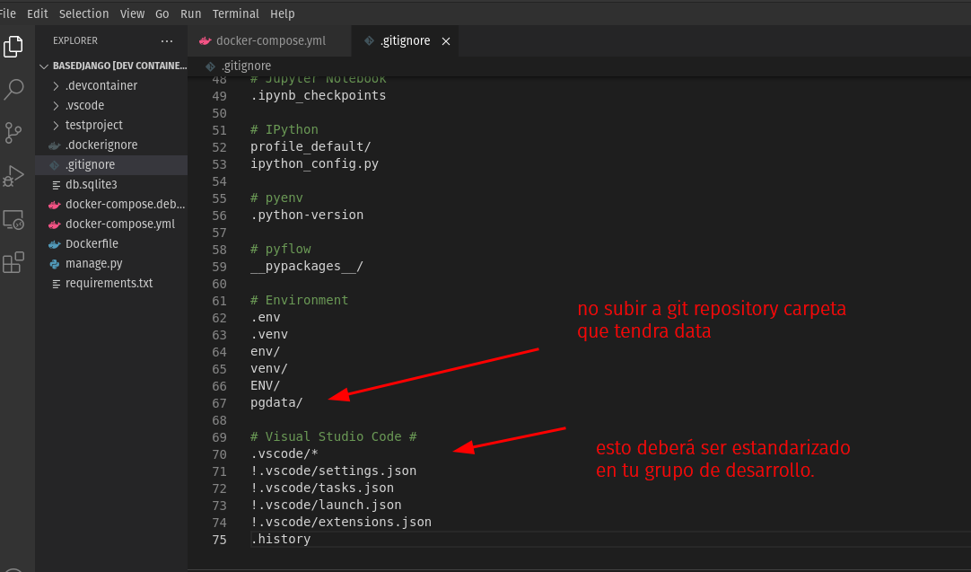Click the .venv entry line
971x572 pixels.
point(269,335)
